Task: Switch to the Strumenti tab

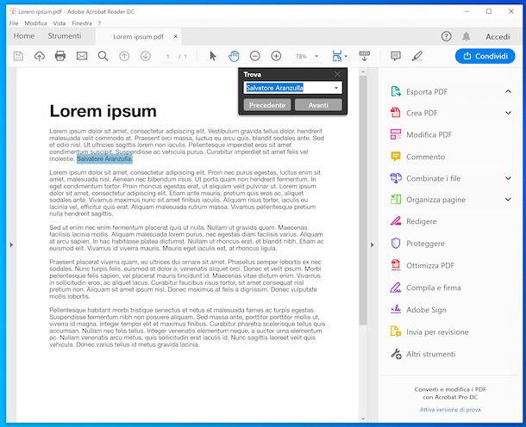Action: pos(65,36)
